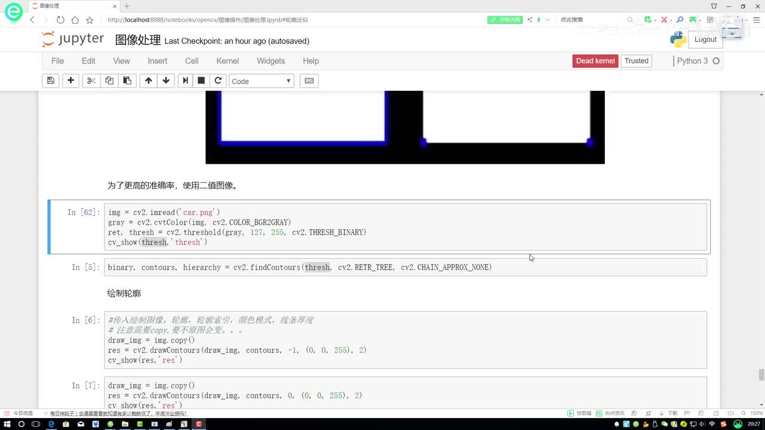Open the Jupyter logo home link
This screenshot has height=430, width=765.
click(x=73, y=39)
